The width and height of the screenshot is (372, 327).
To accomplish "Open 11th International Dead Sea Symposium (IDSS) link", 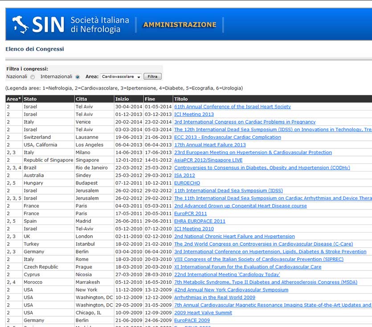I will (x=229, y=191).
